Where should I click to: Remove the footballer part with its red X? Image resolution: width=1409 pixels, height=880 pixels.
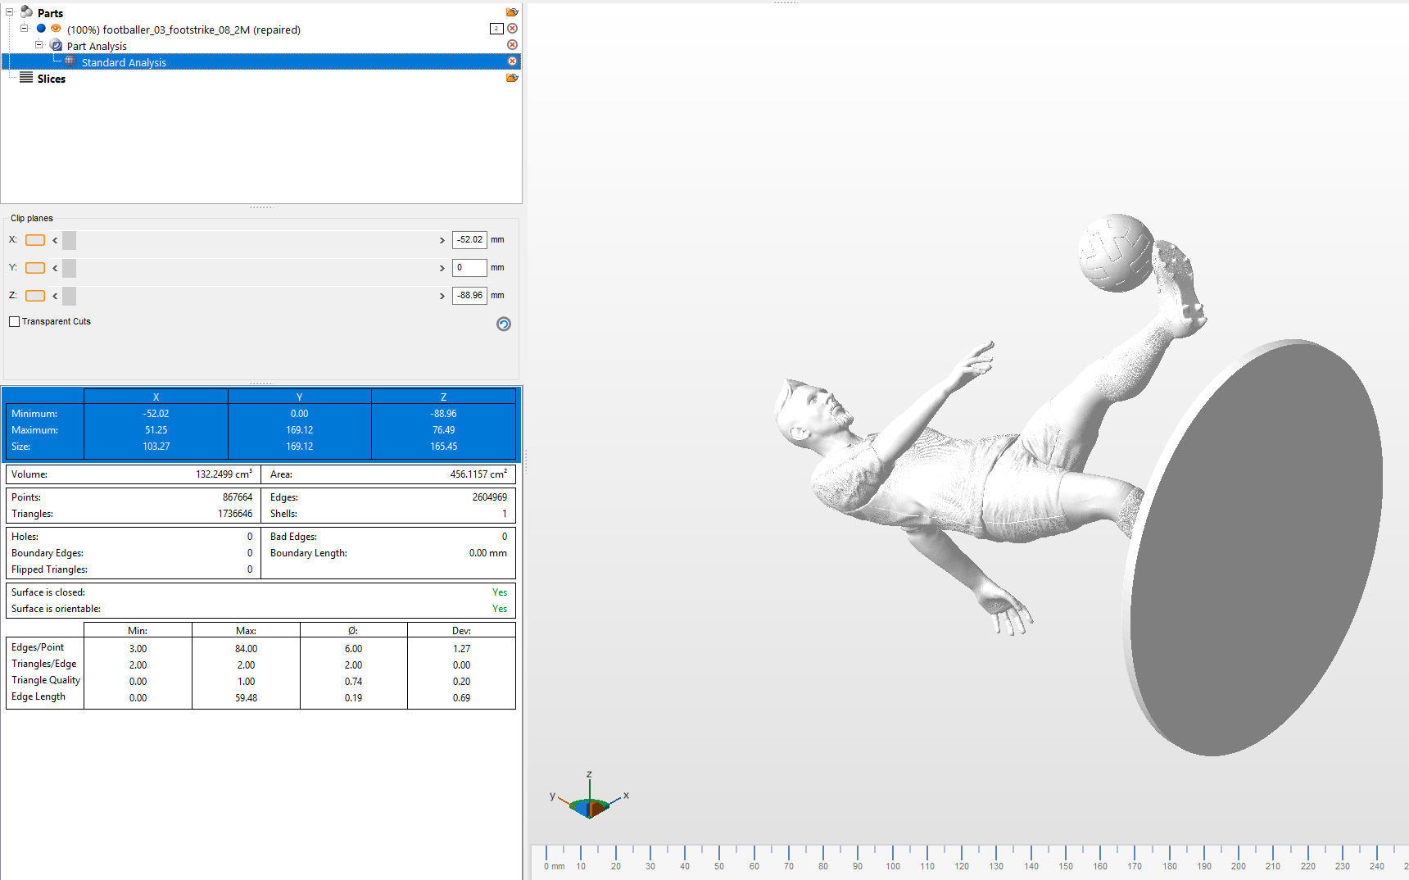tap(512, 29)
